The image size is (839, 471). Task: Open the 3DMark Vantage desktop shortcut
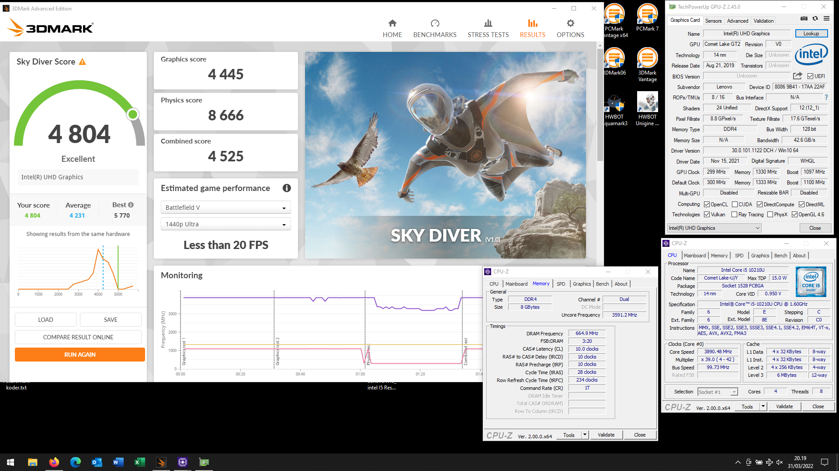[647, 65]
